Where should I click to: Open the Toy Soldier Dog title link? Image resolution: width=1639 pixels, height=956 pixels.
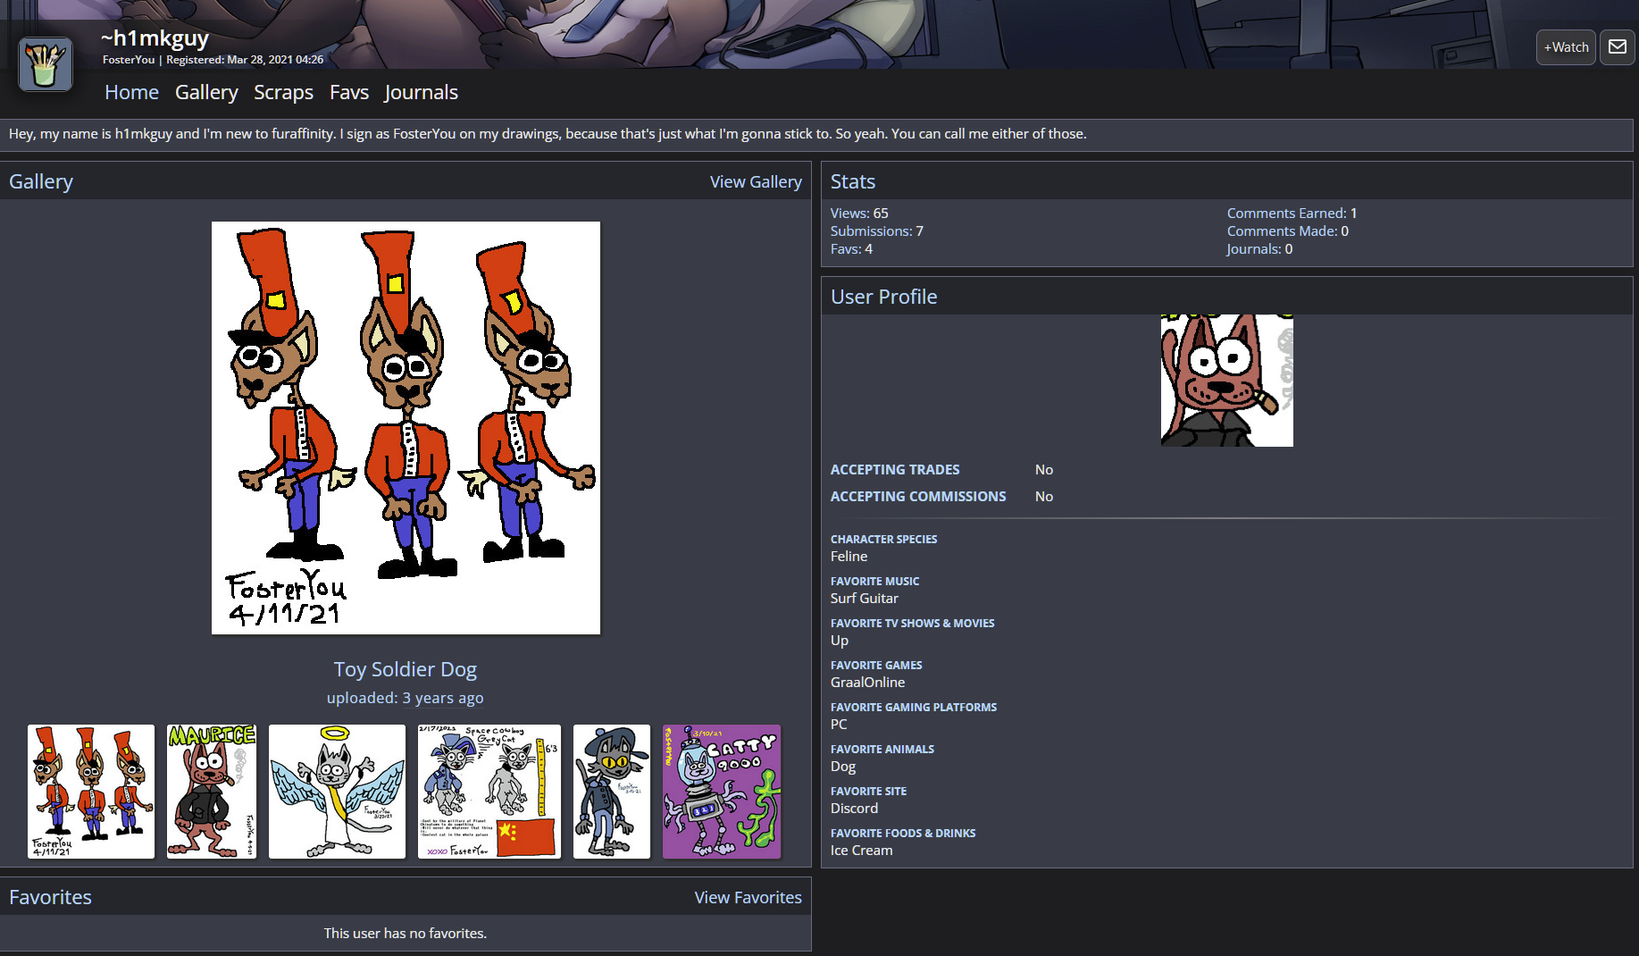tap(405, 669)
